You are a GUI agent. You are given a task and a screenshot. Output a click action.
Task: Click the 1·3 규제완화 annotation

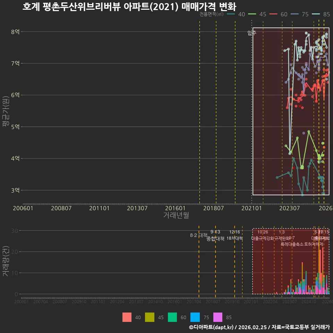[282, 235]
